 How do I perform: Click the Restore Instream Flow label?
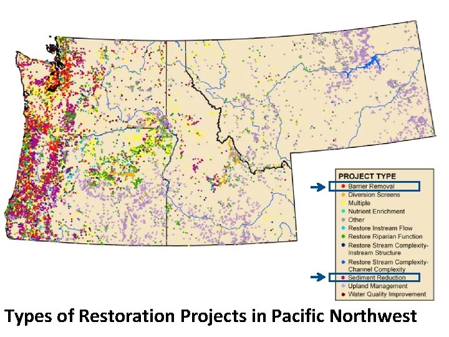[380, 228]
